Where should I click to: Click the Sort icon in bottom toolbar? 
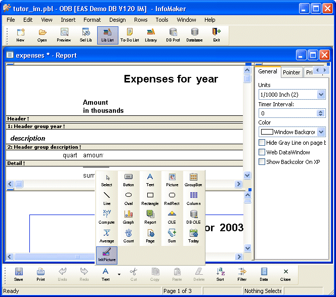coord(220,275)
